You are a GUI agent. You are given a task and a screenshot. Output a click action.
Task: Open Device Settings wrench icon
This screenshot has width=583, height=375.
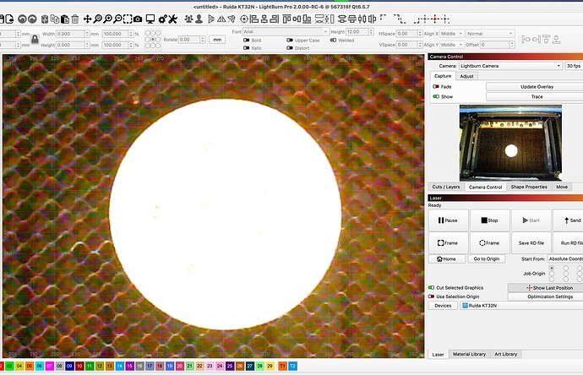[x=172, y=19]
